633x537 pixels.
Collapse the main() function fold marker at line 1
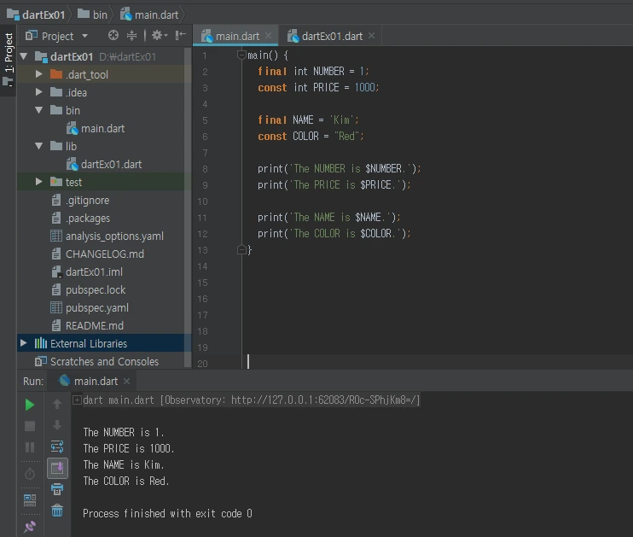tap(241, 54)
